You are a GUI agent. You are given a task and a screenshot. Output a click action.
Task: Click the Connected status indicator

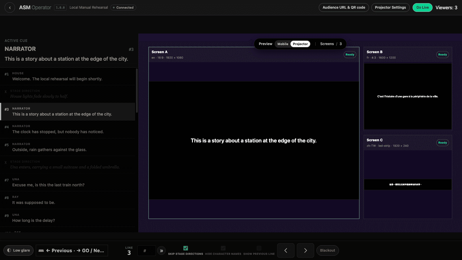click(123, 8)
